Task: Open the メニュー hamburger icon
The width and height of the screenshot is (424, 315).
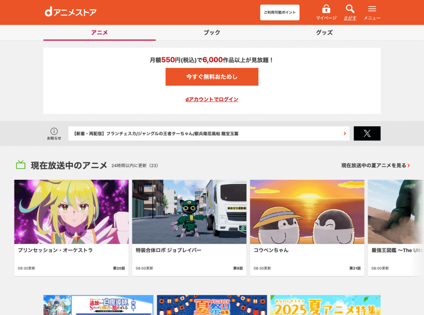Action: pyautogui.click(x=372, y=9)
